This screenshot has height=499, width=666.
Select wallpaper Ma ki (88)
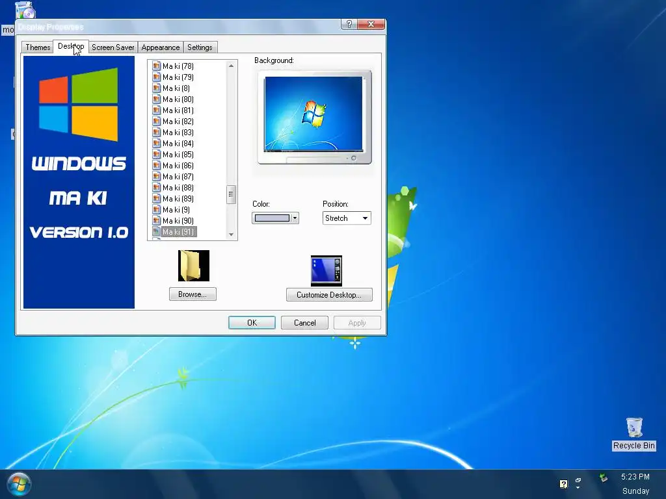178,188
